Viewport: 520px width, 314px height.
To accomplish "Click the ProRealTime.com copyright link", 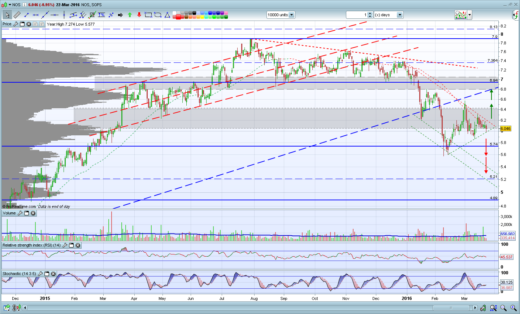I will pyautogui.click(x=19, y=206).
